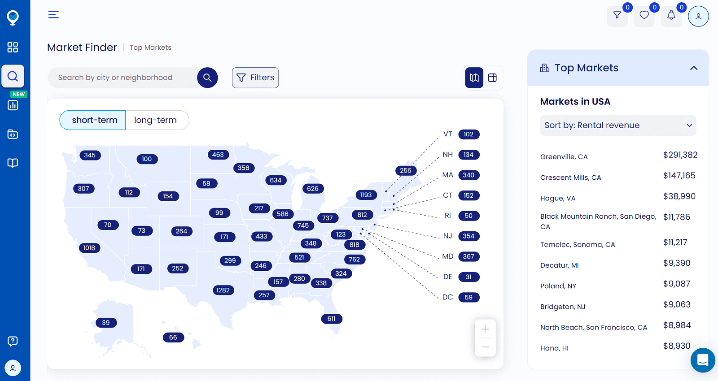The width and height of the screenshot is (718, 381).
Task: Open the Sort by Rental revenue dropdown
Action: coord(618,126)
